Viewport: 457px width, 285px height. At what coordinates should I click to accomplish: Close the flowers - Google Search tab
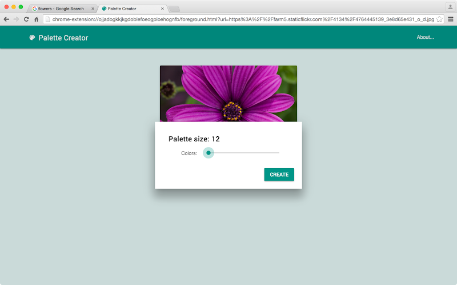[x=93, y=9]
